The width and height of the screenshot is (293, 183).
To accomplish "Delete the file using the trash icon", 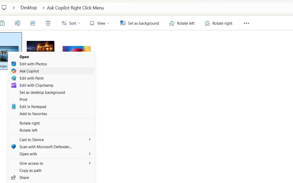I will [48, 23].
